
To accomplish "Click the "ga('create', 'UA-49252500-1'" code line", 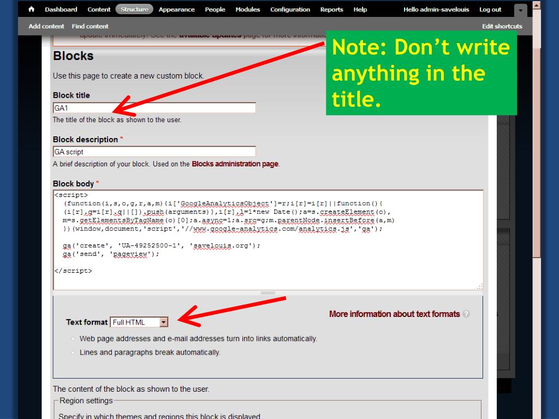I will tap(162, 246).
